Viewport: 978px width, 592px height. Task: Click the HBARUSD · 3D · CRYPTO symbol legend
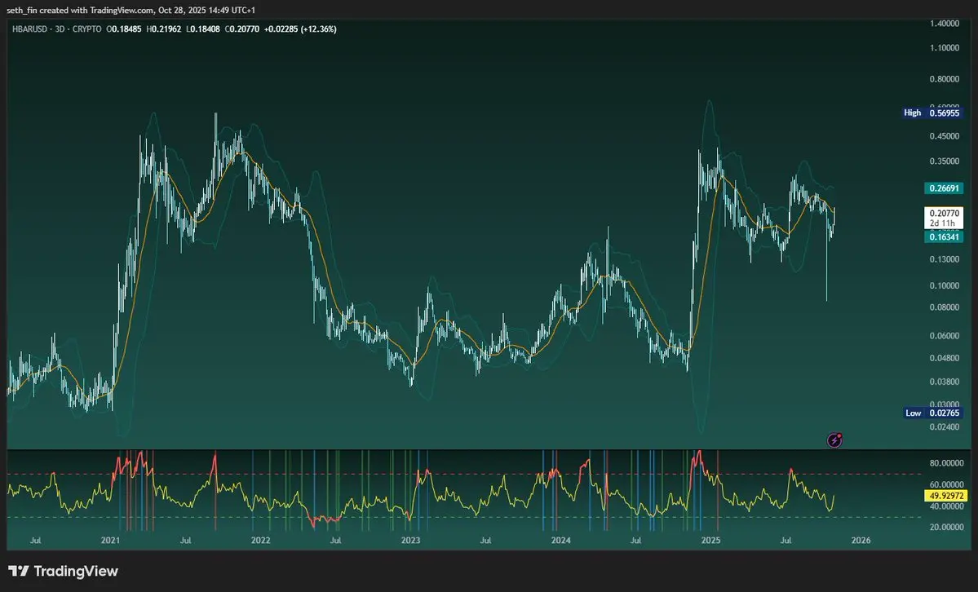pyautogui.click(x=57, y=29)
